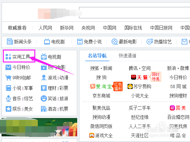Open the 瓜子二手车 link
This screenshot has width=190, height=142.
[140, 108]
